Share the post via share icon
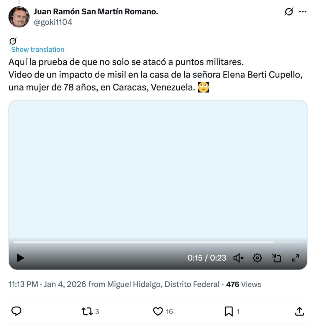 (299, 311)
